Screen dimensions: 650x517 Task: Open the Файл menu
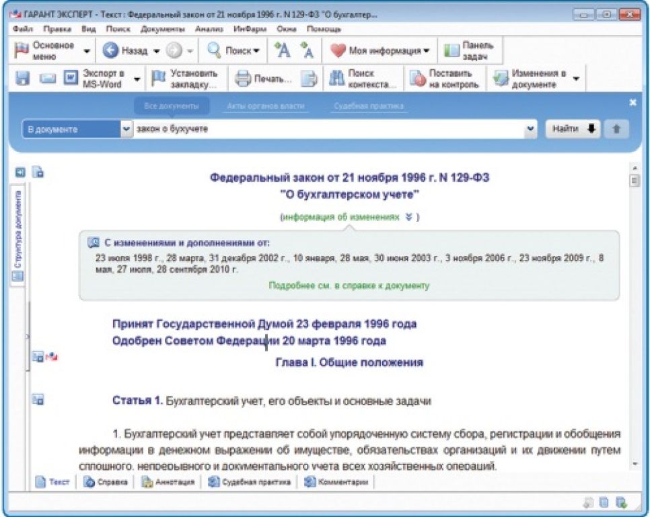click(x=23, y=29)
